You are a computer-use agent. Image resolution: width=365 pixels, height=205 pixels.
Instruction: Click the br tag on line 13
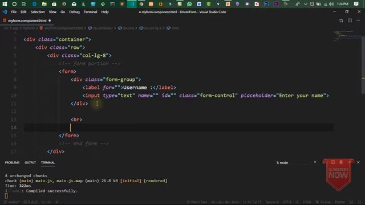click(76, 120)
